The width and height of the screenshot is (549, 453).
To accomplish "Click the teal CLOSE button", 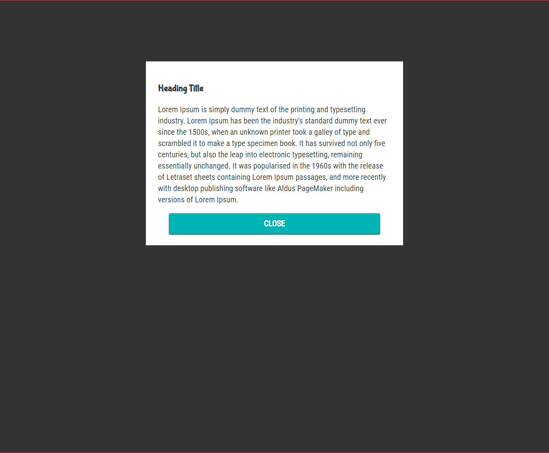I will (x=274, y=224).
